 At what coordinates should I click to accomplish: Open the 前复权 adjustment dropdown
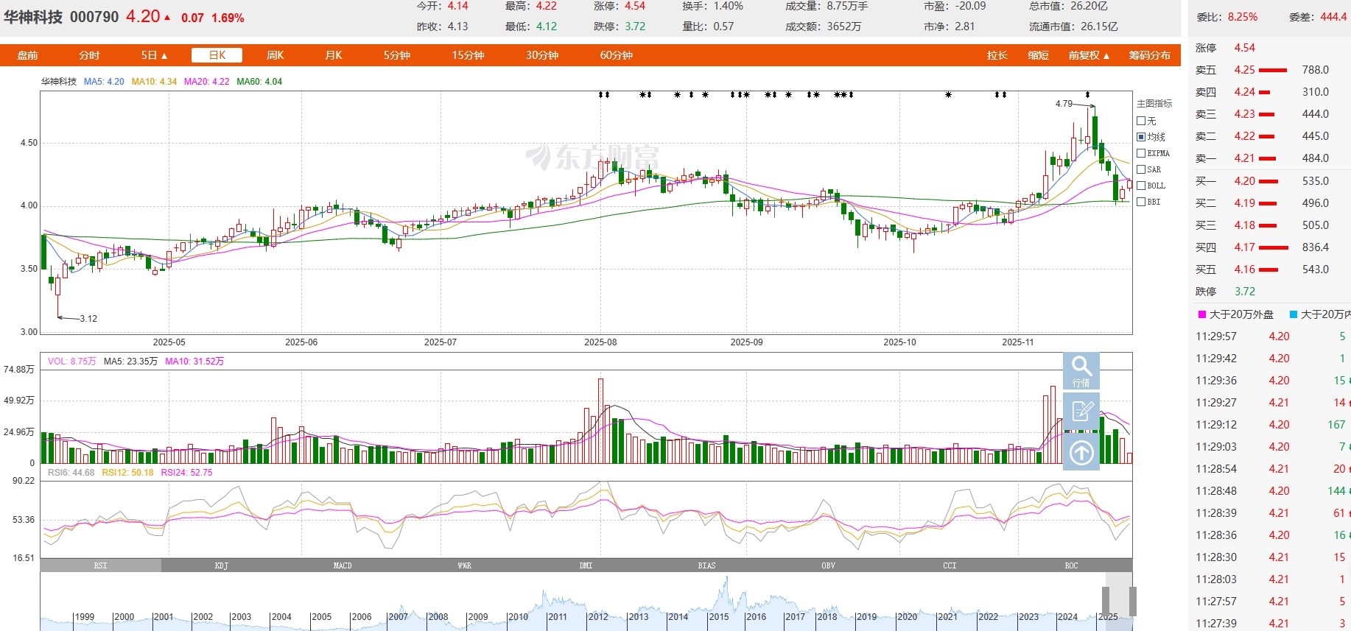[1089, 55]
